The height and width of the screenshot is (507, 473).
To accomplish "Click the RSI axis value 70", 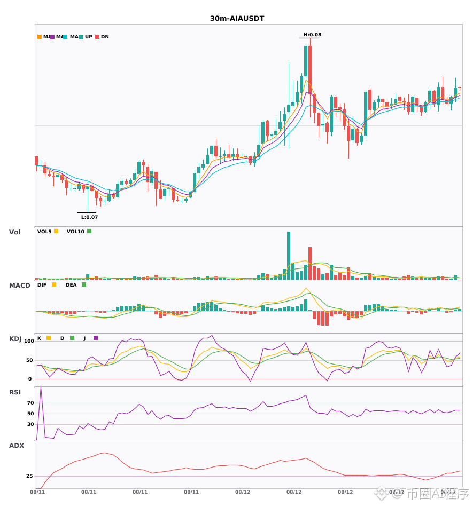I will pos(30,403).
